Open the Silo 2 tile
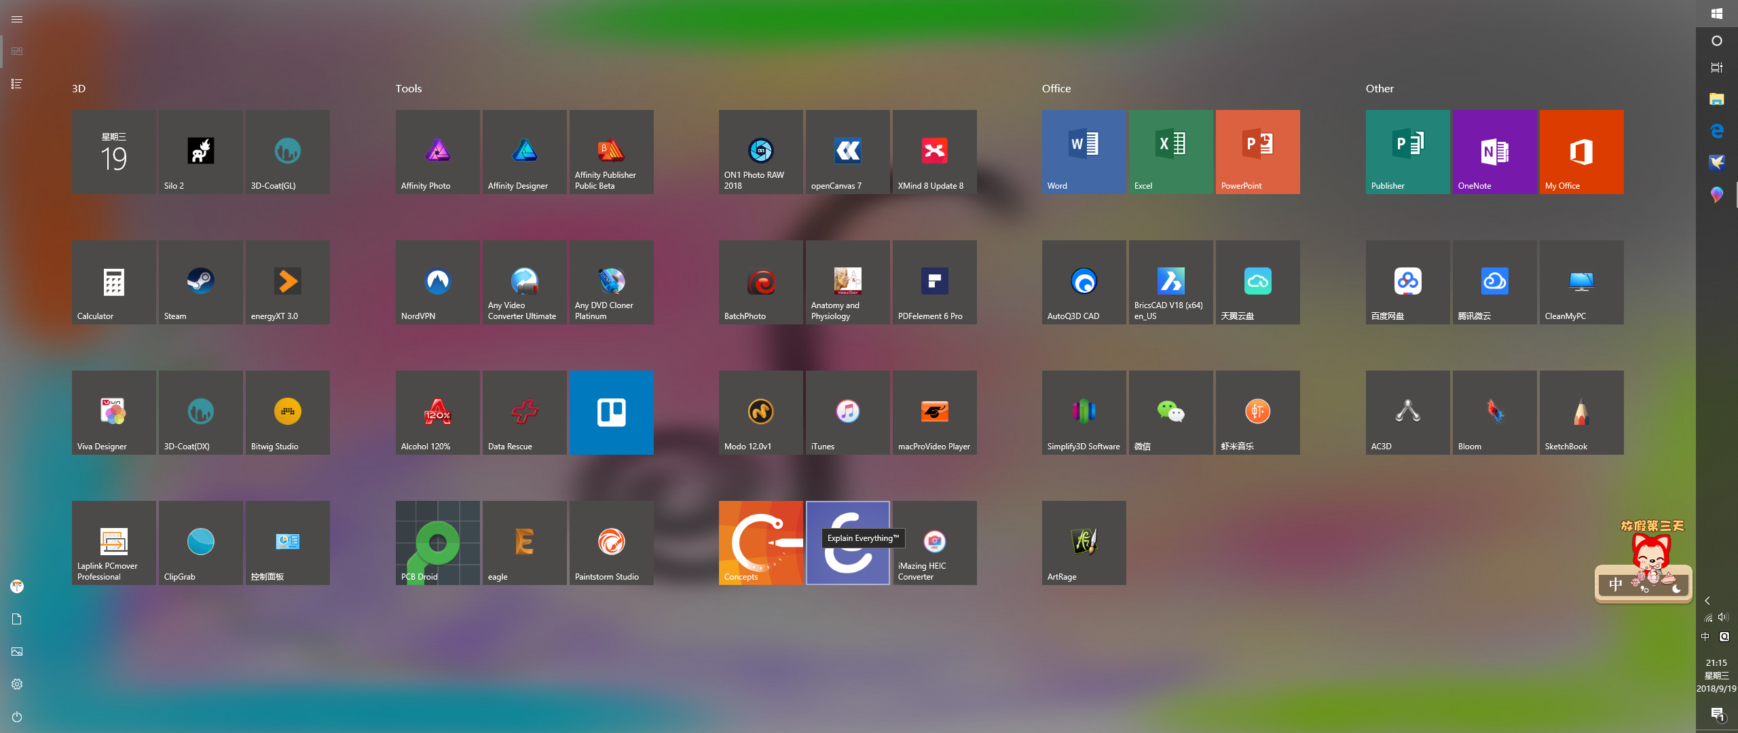The image size is (1738, 733). pos(201,152)
